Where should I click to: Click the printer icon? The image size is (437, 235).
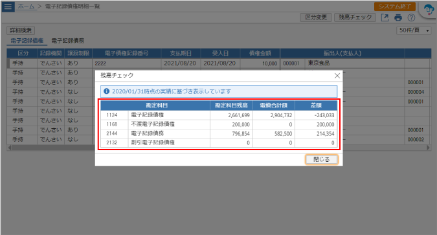[398, 18]
